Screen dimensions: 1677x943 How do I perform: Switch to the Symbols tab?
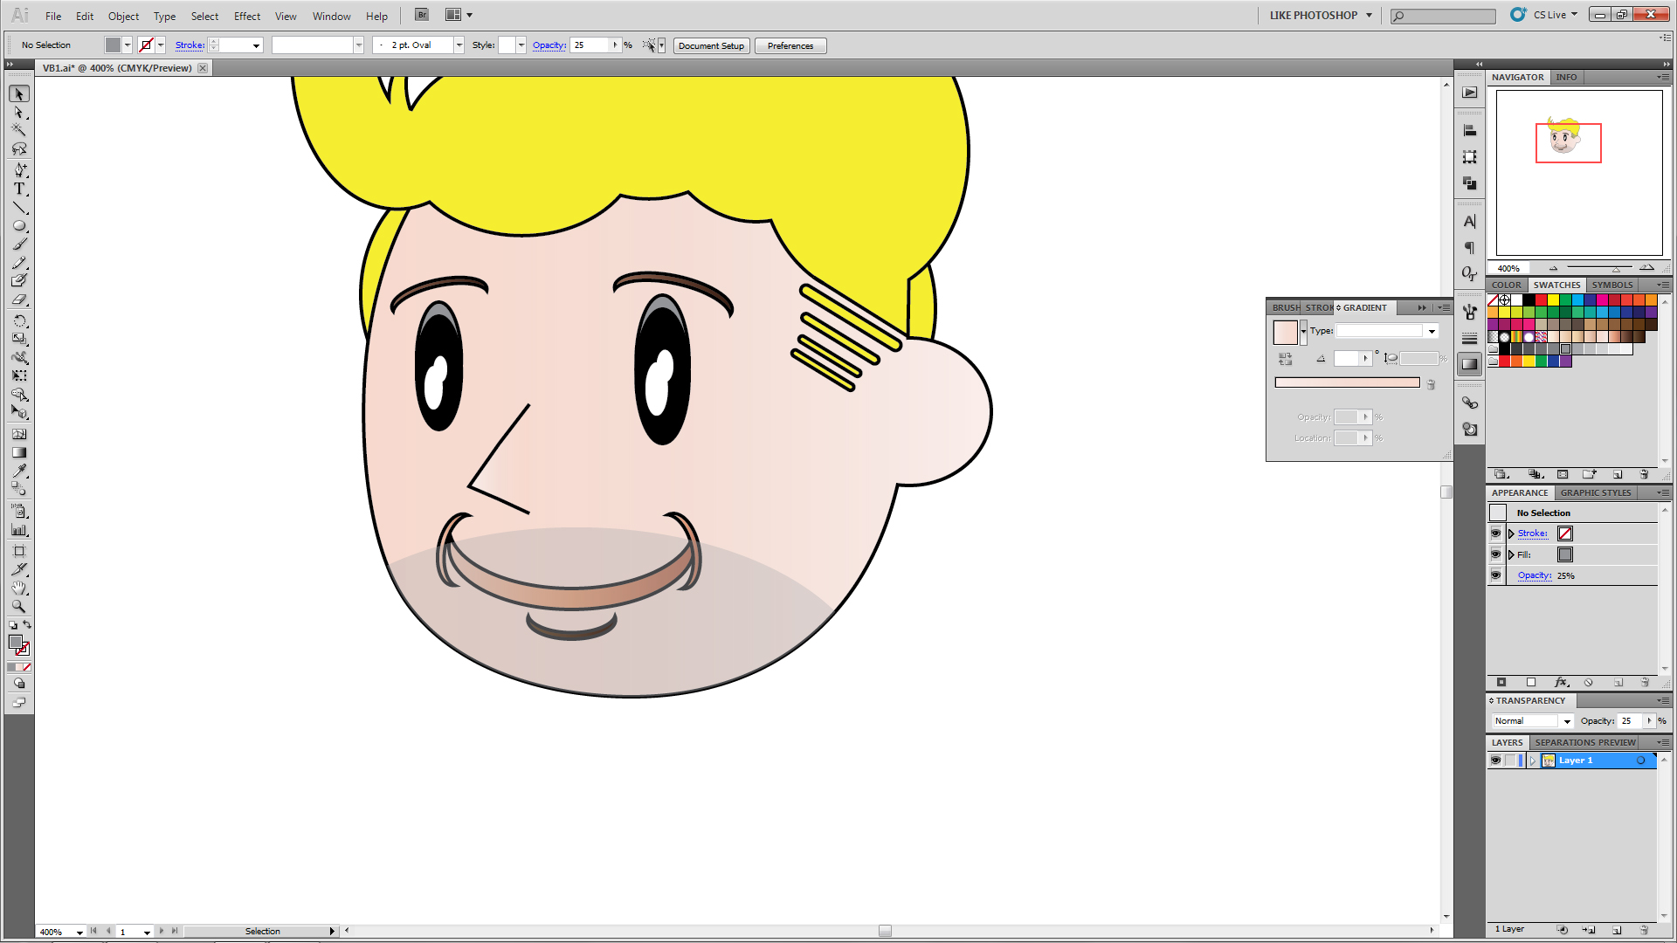1611,285
